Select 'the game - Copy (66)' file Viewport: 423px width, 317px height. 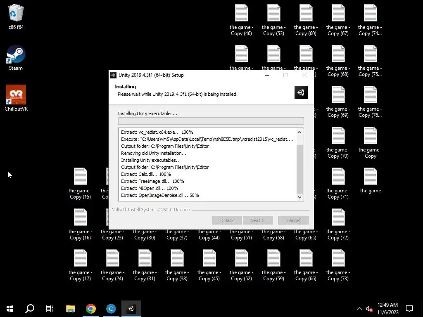(306, 265)
